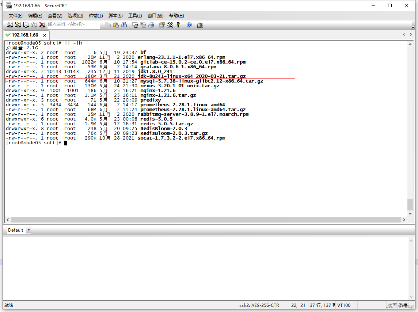
Task: Click the grayed Reconnect icon
Action: click(34, 25)
